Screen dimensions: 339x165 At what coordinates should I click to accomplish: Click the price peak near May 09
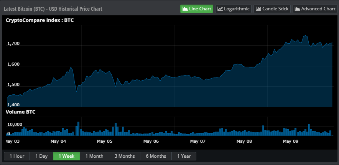coord(306,36)
